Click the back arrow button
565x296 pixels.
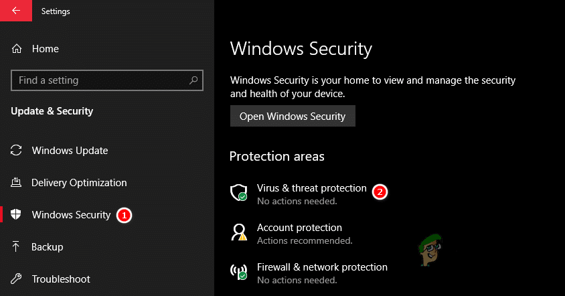coord(15,11)
